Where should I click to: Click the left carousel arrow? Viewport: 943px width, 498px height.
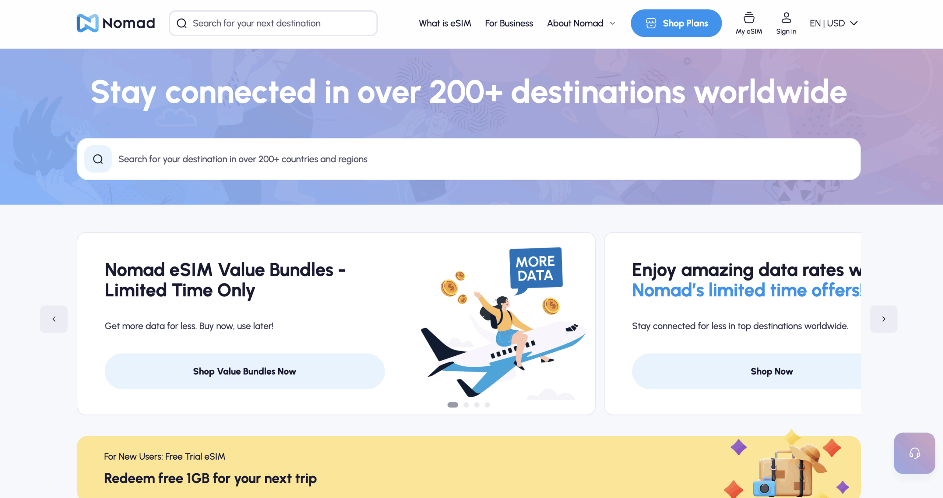tap(54, 319)
